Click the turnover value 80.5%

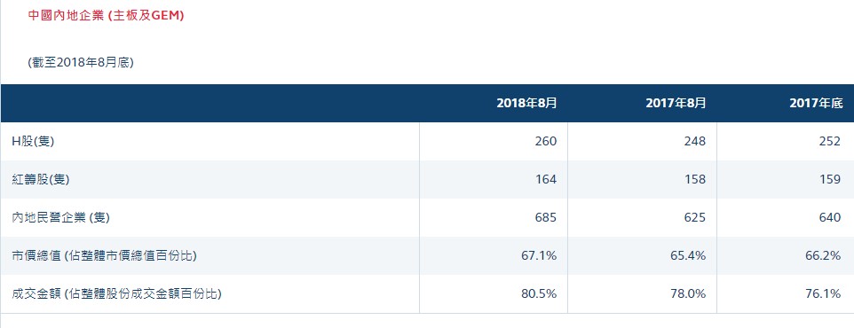[x=539, y=293]
